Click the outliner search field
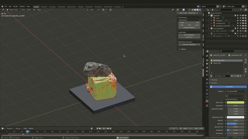This screenshot has width=248, height=139. point(225,10)
